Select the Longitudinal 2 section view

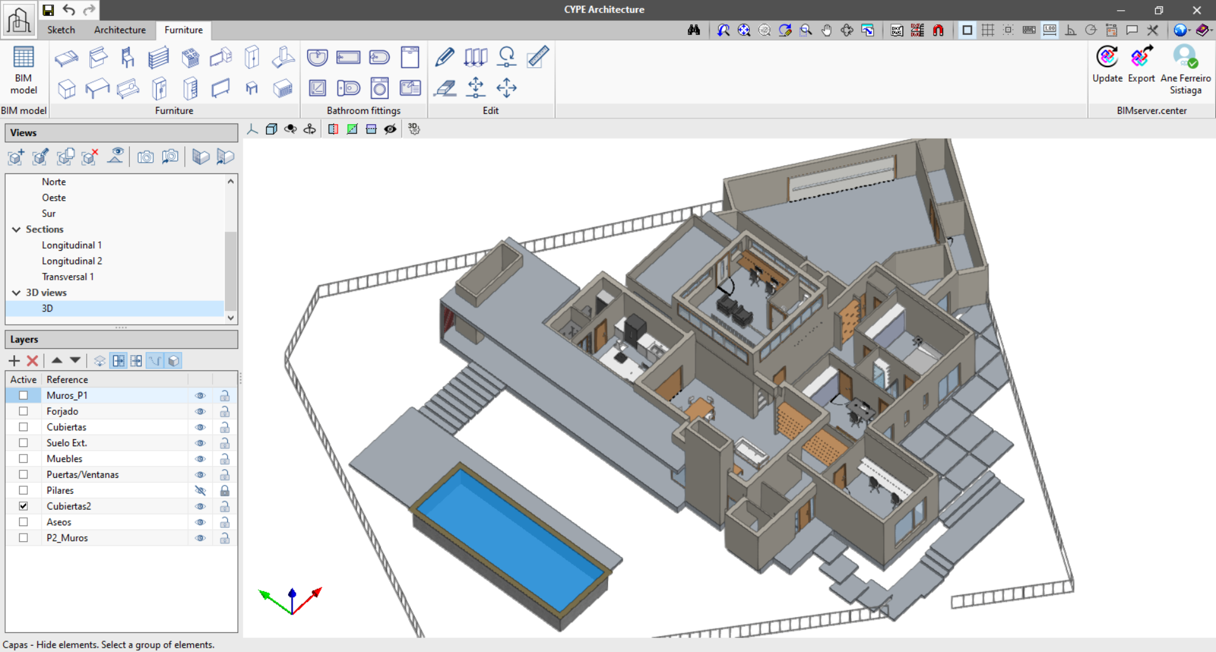pos(72,261)
